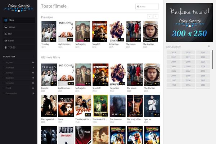This screenshot has width=216, height=144.
Task: Toggle the Comedie genre checkbox
Action: 4,83
